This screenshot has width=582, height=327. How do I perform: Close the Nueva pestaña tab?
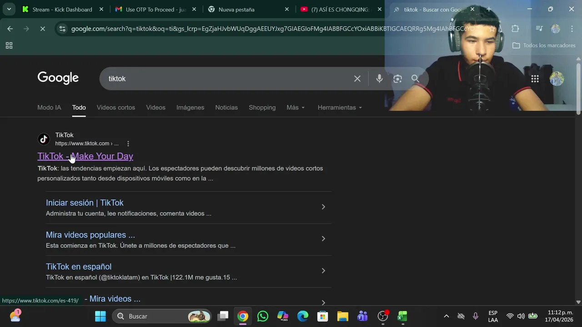pos(287,9)
